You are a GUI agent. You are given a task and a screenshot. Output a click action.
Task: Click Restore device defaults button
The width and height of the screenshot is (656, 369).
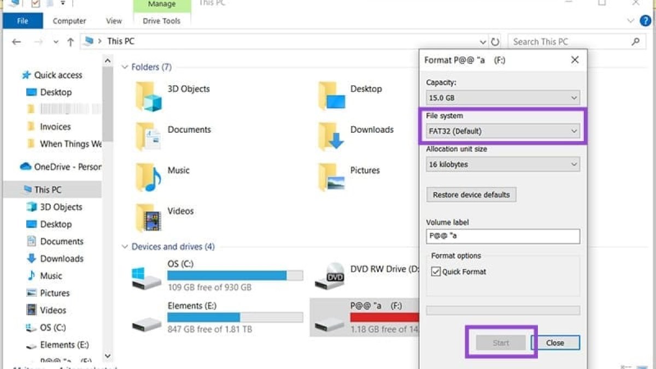[471, 195]
